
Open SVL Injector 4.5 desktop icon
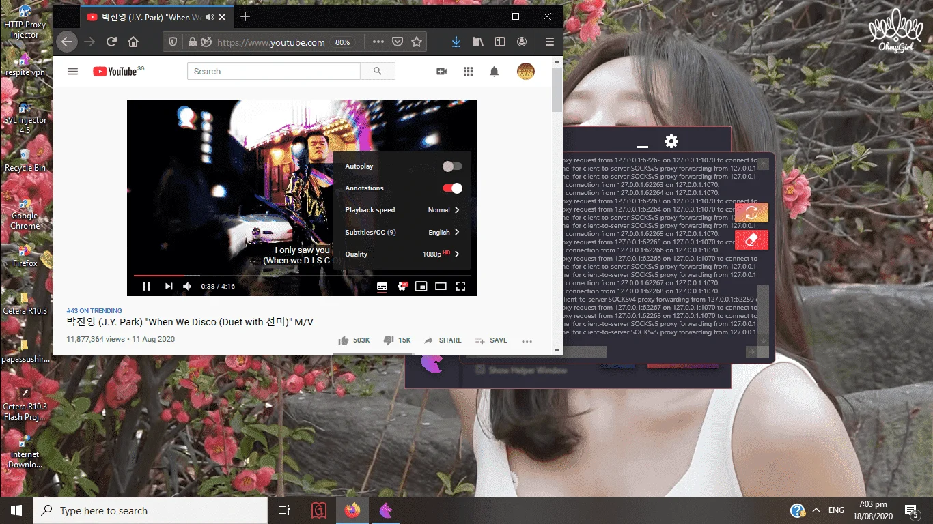tap(25, 118)
